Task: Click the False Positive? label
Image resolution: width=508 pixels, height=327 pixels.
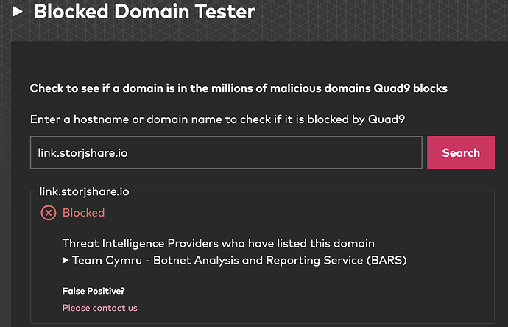Action: (x=94, y=291)
